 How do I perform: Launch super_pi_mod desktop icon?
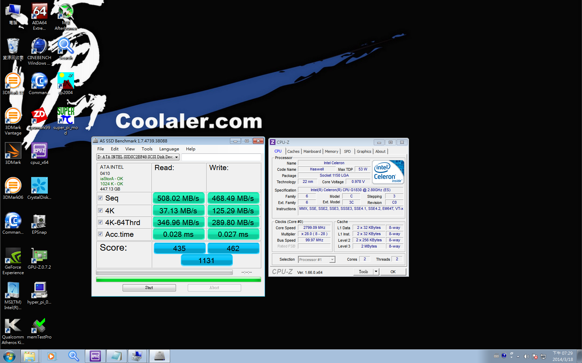pos(65,121)
